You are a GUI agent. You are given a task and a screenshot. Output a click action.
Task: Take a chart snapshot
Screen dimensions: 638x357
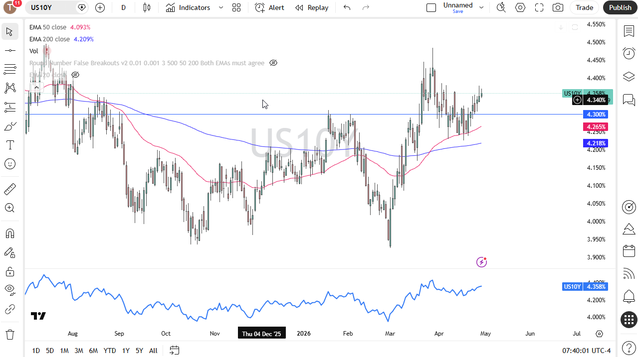pyautogui.click(x=558, y=7)
